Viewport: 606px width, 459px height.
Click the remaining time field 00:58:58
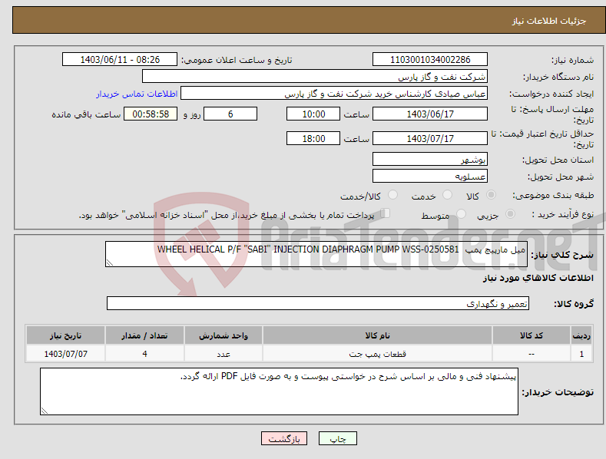151,114
